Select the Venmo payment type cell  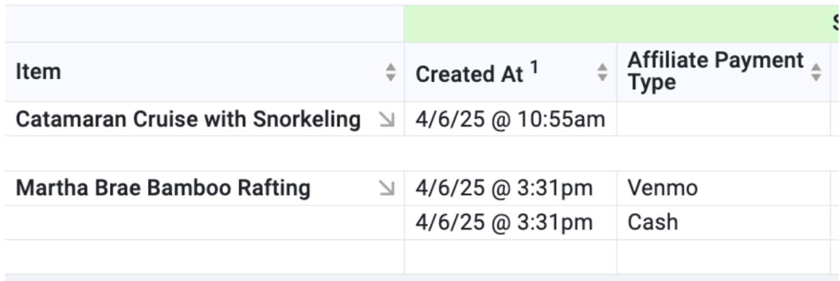click(x=663, y=188)
